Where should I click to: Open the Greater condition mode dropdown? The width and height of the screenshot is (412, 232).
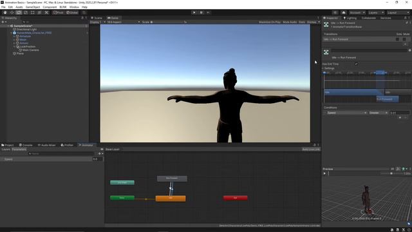(x=379, y=113)
